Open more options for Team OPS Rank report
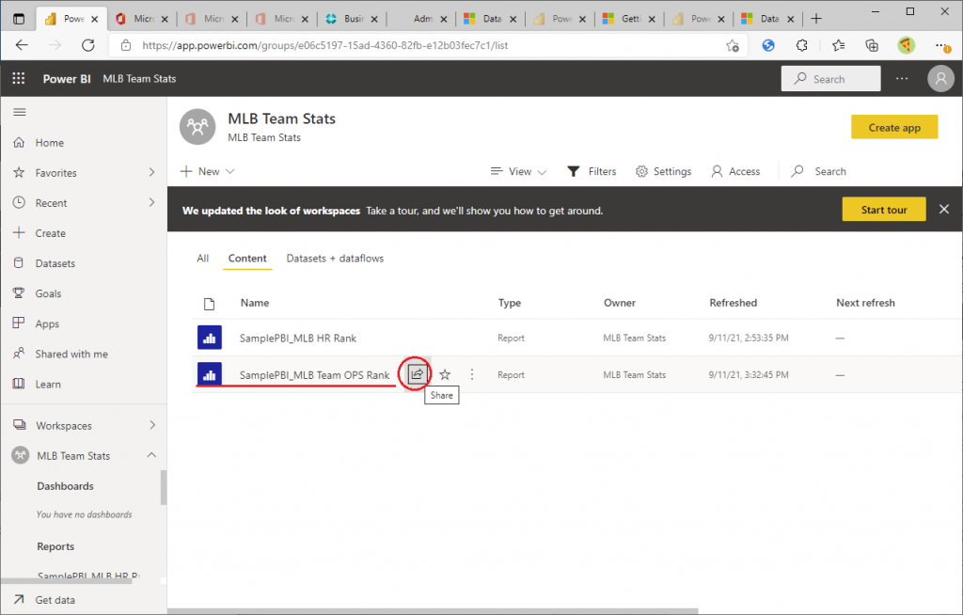This screenshot has width=963, height=615. [x=472, y=374]
